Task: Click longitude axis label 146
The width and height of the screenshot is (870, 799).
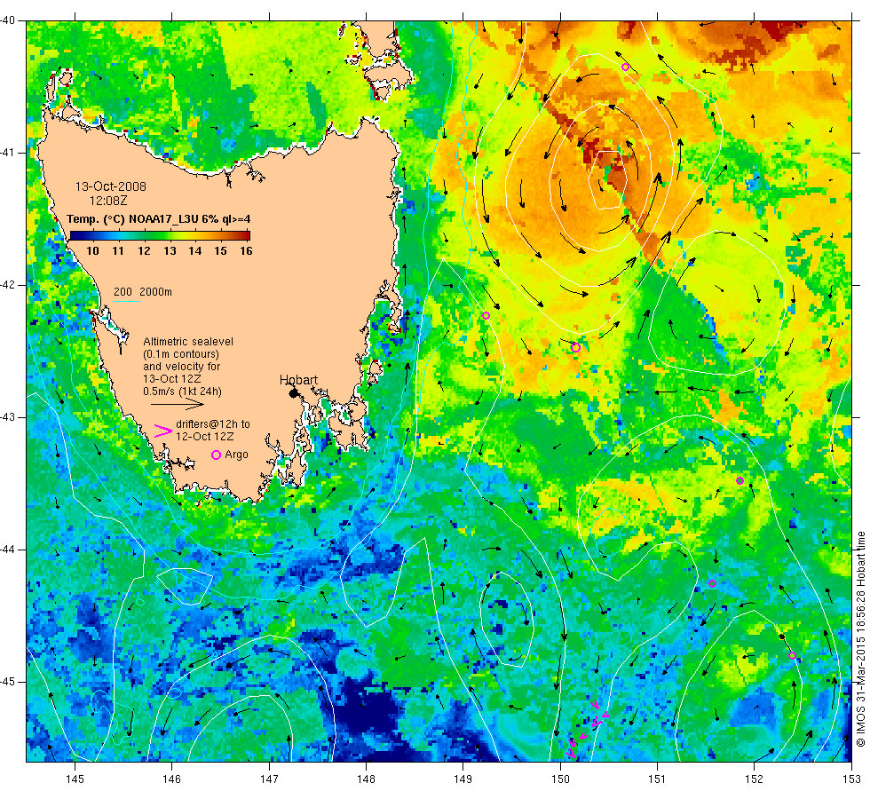Action: 172,779
